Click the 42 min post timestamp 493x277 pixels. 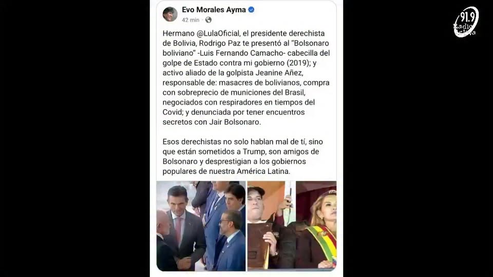point(191,20)
